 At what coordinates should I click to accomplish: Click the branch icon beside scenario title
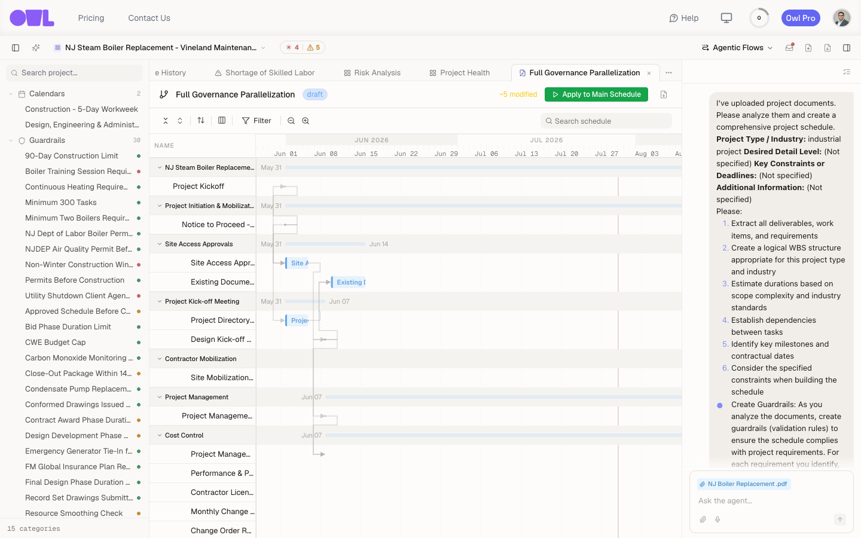[x=164, y=94]
